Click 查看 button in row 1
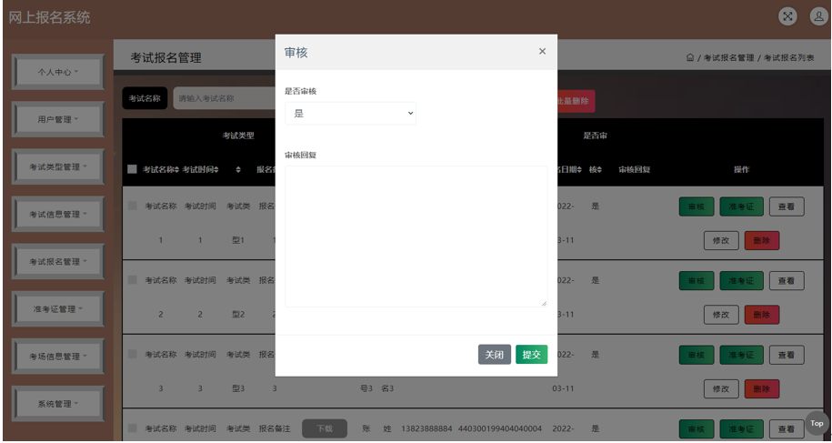Screen dimensions: 832x443 [x=787, y=206]
